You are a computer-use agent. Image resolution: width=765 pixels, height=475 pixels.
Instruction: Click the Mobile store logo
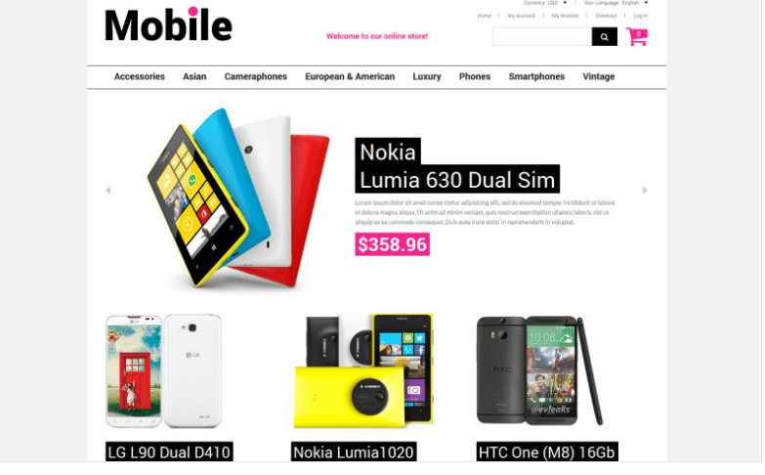[168, 24]
